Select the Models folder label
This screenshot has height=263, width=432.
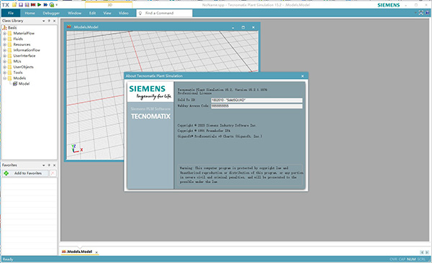[19, 78]
